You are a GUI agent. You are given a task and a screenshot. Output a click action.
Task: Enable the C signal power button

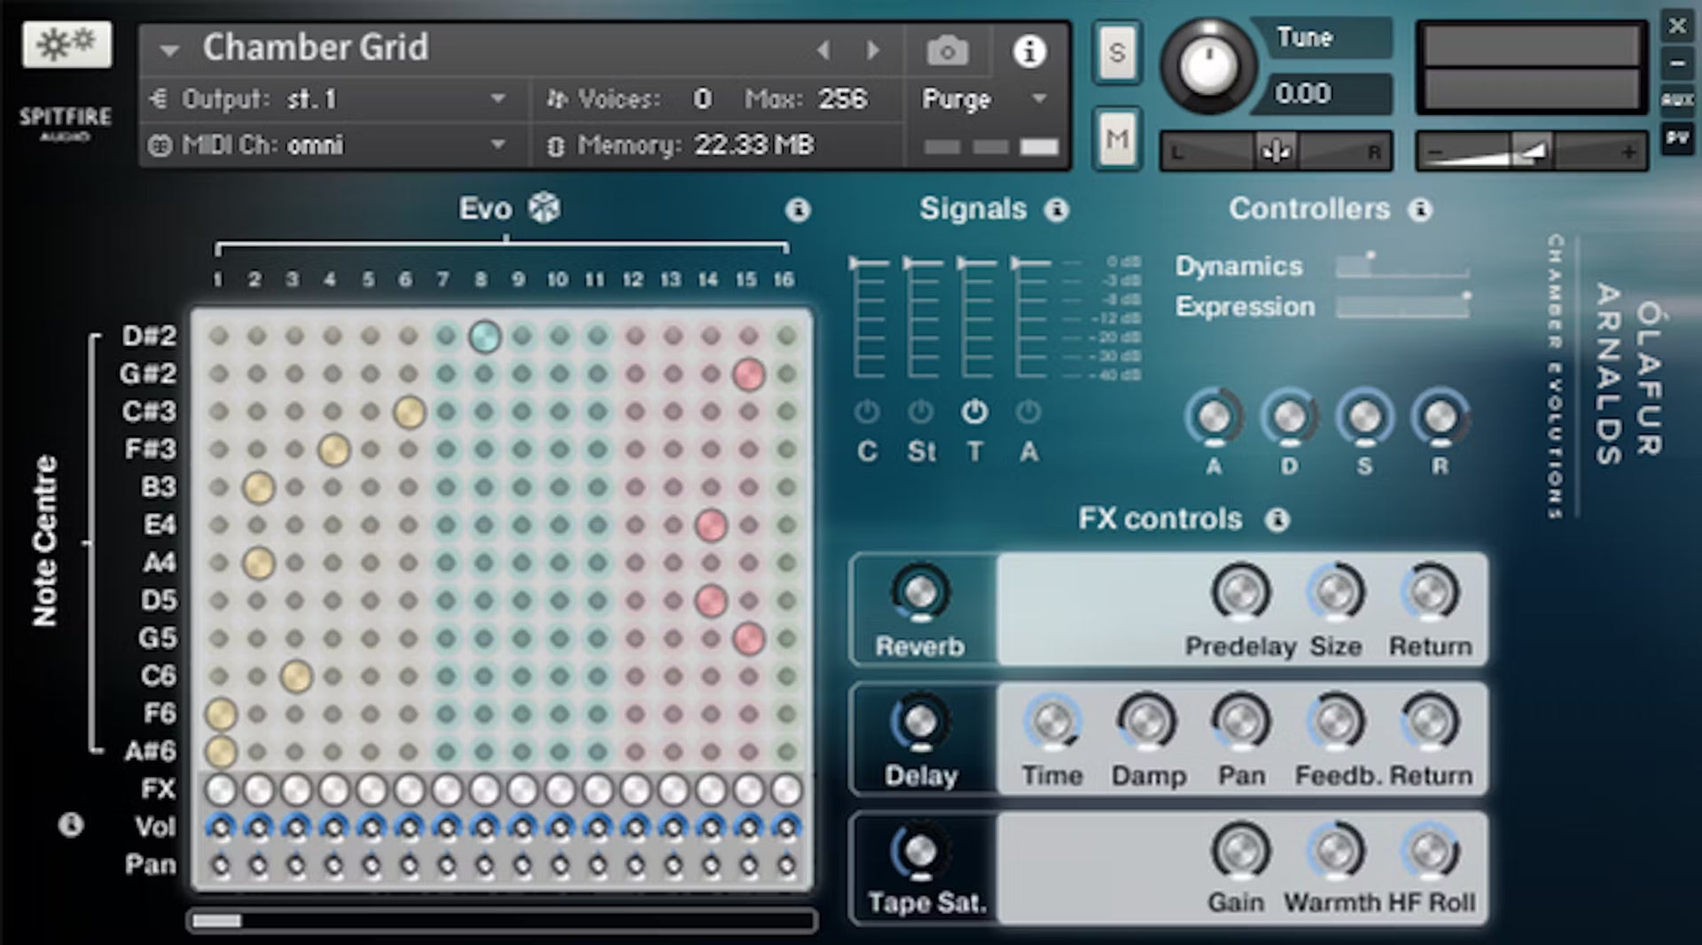[867, 411]
